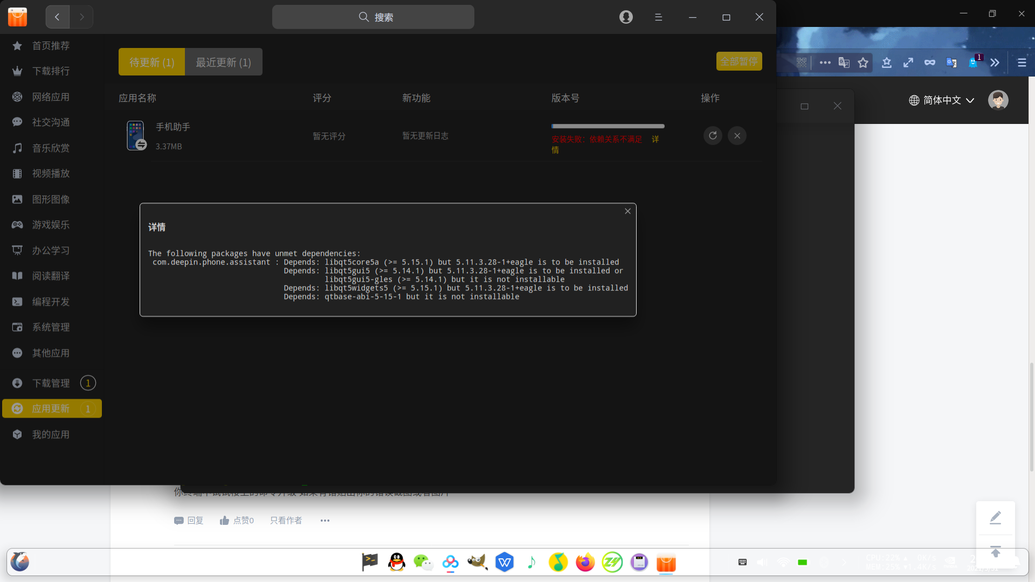
Task: Open 下载管理 in the sidebar
Action: click(51, 383)
